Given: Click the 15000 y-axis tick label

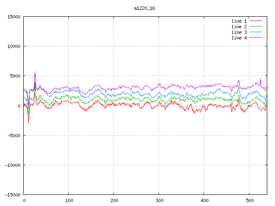Looking at the screenshot, I should point(13,17).
